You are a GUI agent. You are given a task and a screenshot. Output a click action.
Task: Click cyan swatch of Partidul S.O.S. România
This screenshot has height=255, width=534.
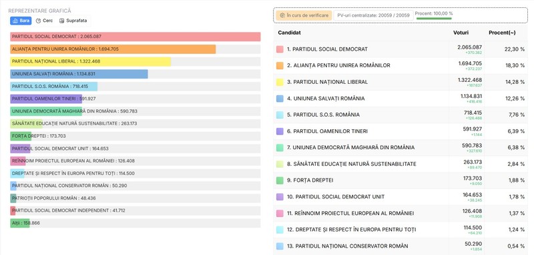pos(280,115)
